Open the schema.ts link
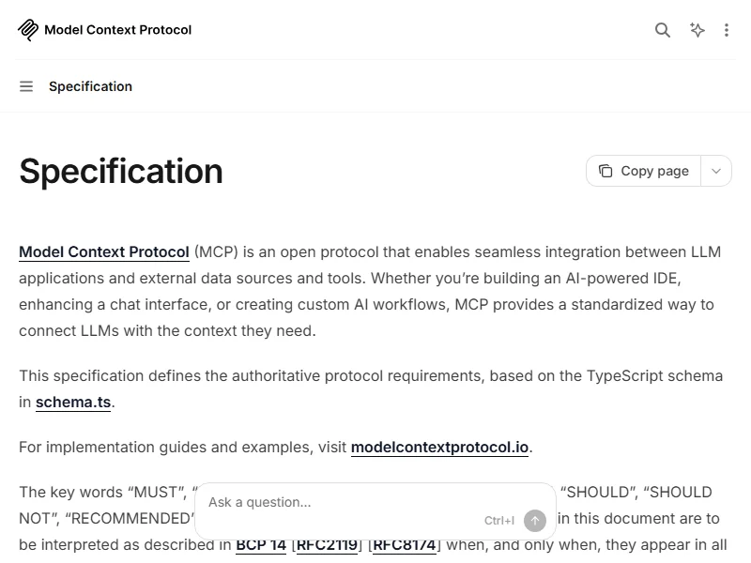The image size is (751, 563). pos(73,403)
